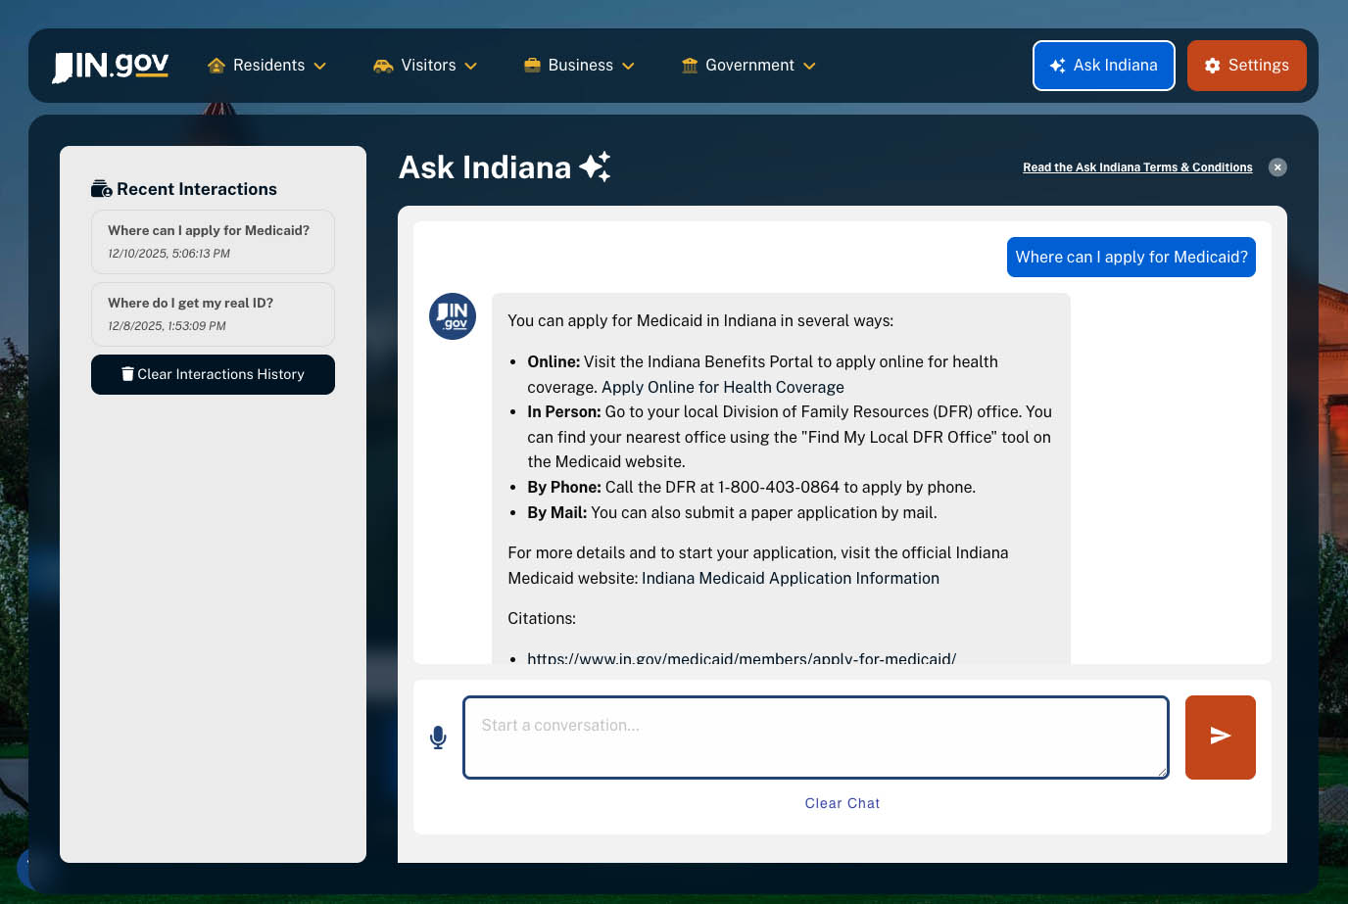Open the Ask Indiana button in header
This screenshot has height=904, width=1348.
click(x=1103, y=66)
